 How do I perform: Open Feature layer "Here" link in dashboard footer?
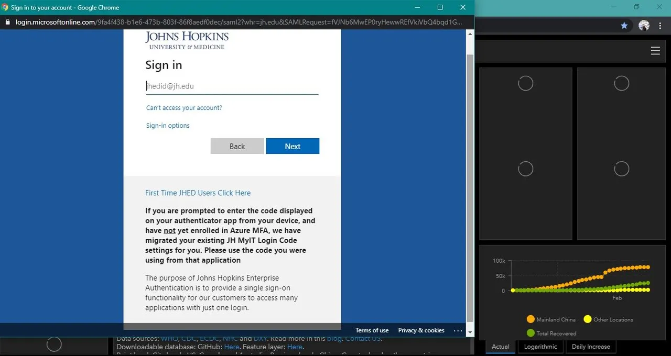pos(295,347)
